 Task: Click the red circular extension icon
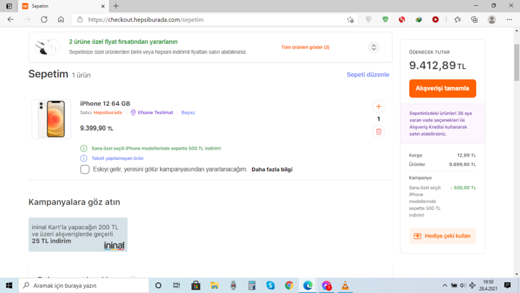402,20
